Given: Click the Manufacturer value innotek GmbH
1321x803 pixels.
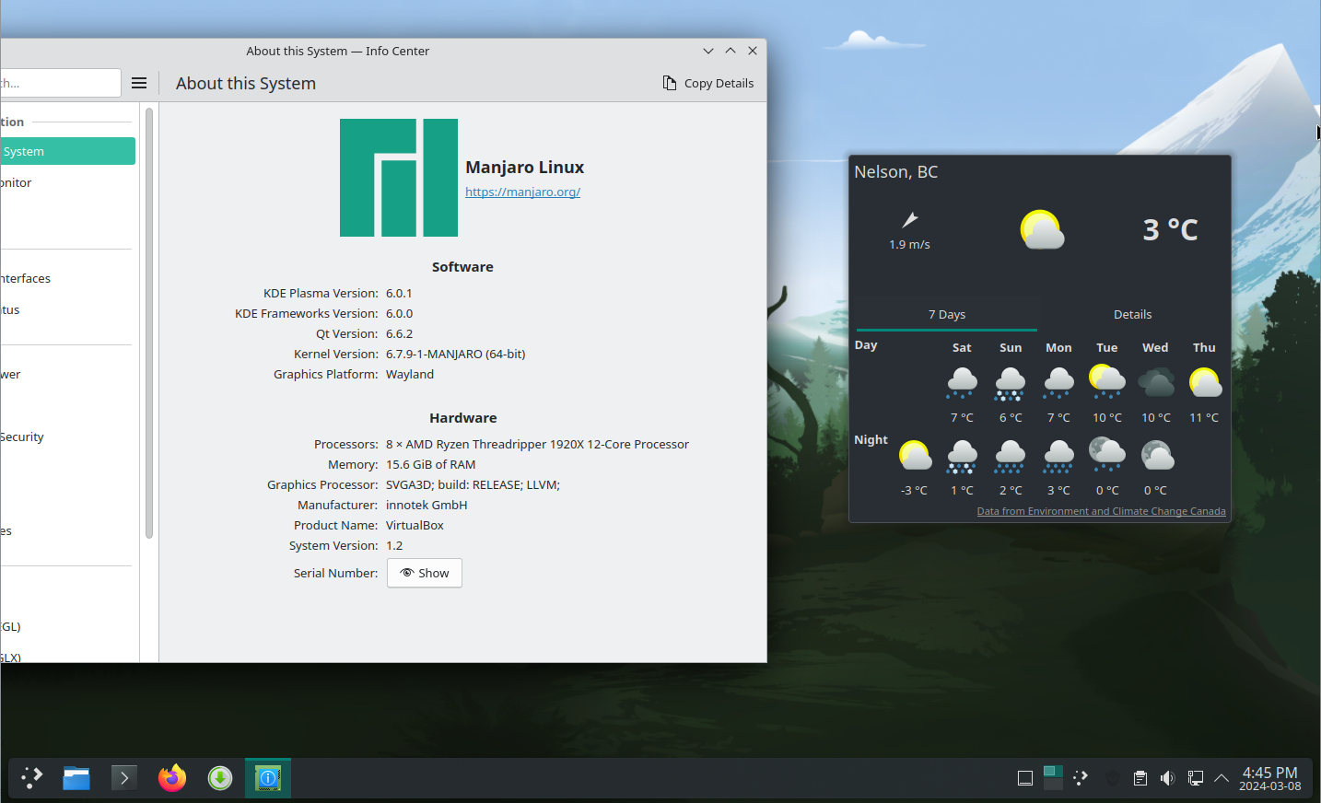Looking at the screenshot, I should click(x=427, y=505).
